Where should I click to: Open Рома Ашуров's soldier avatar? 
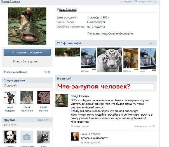click(x=10, y=97)
